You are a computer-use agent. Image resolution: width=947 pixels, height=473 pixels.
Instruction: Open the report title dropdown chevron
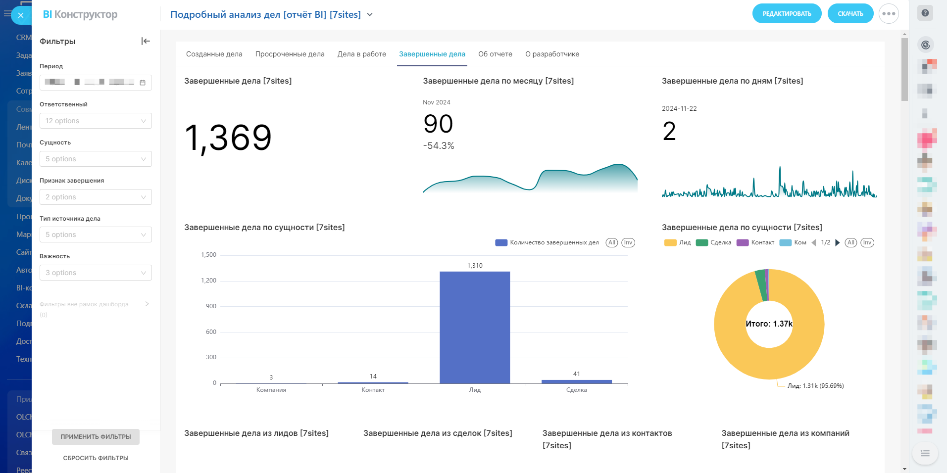(x=370, y=15)
